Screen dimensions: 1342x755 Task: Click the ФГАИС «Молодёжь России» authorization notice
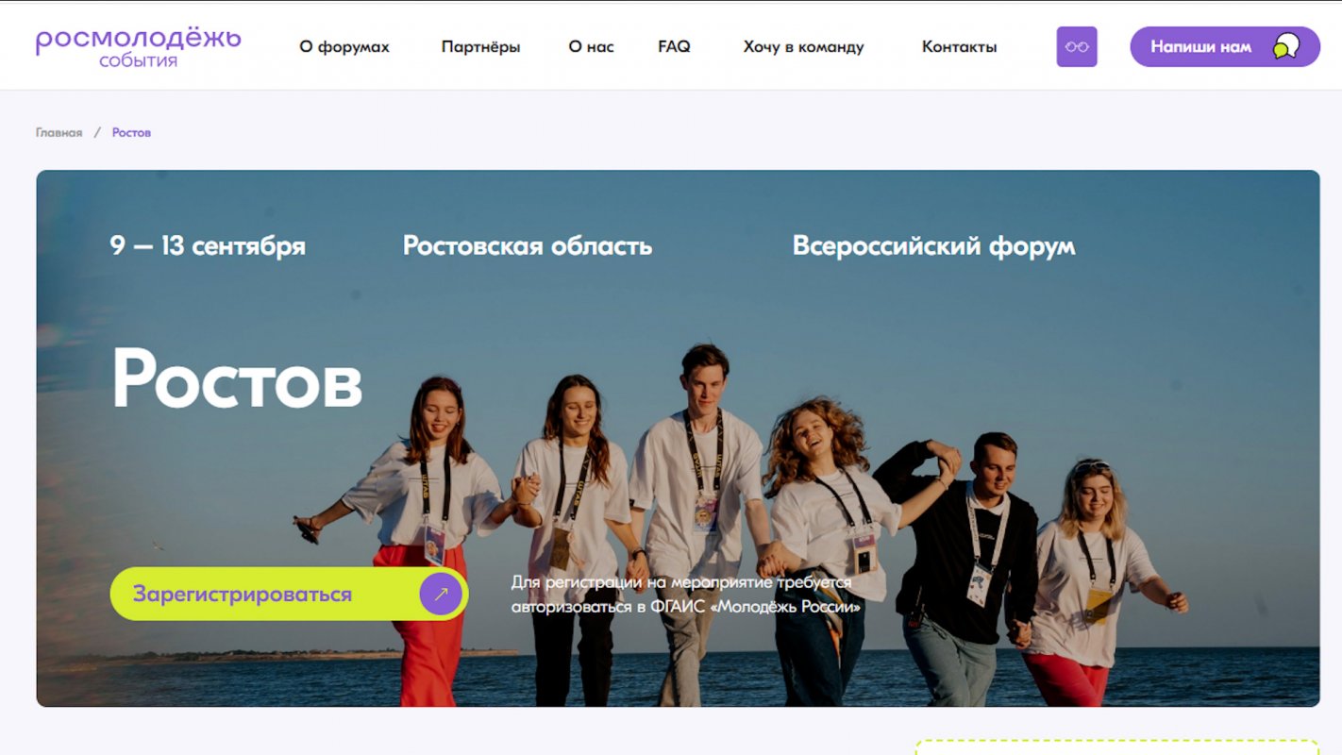pyautogui.click(x=685, y=595)
